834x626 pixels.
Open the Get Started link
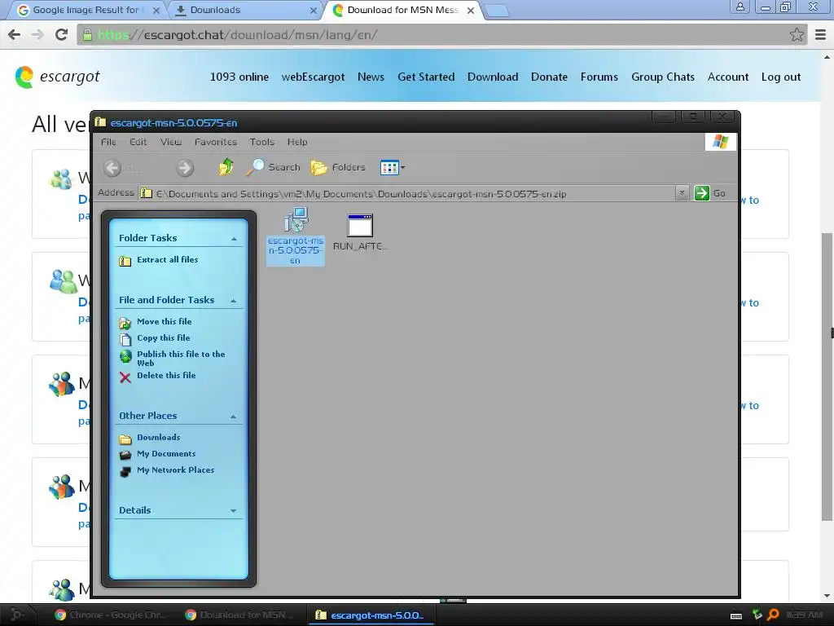tap(426, 77)
